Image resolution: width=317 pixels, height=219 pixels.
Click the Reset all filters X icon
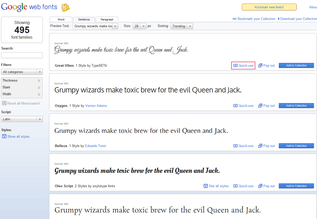point(4,103)
